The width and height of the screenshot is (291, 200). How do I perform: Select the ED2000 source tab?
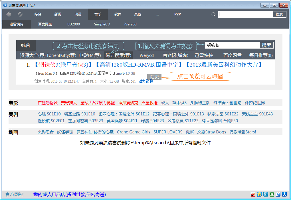[x=74, y=24]
